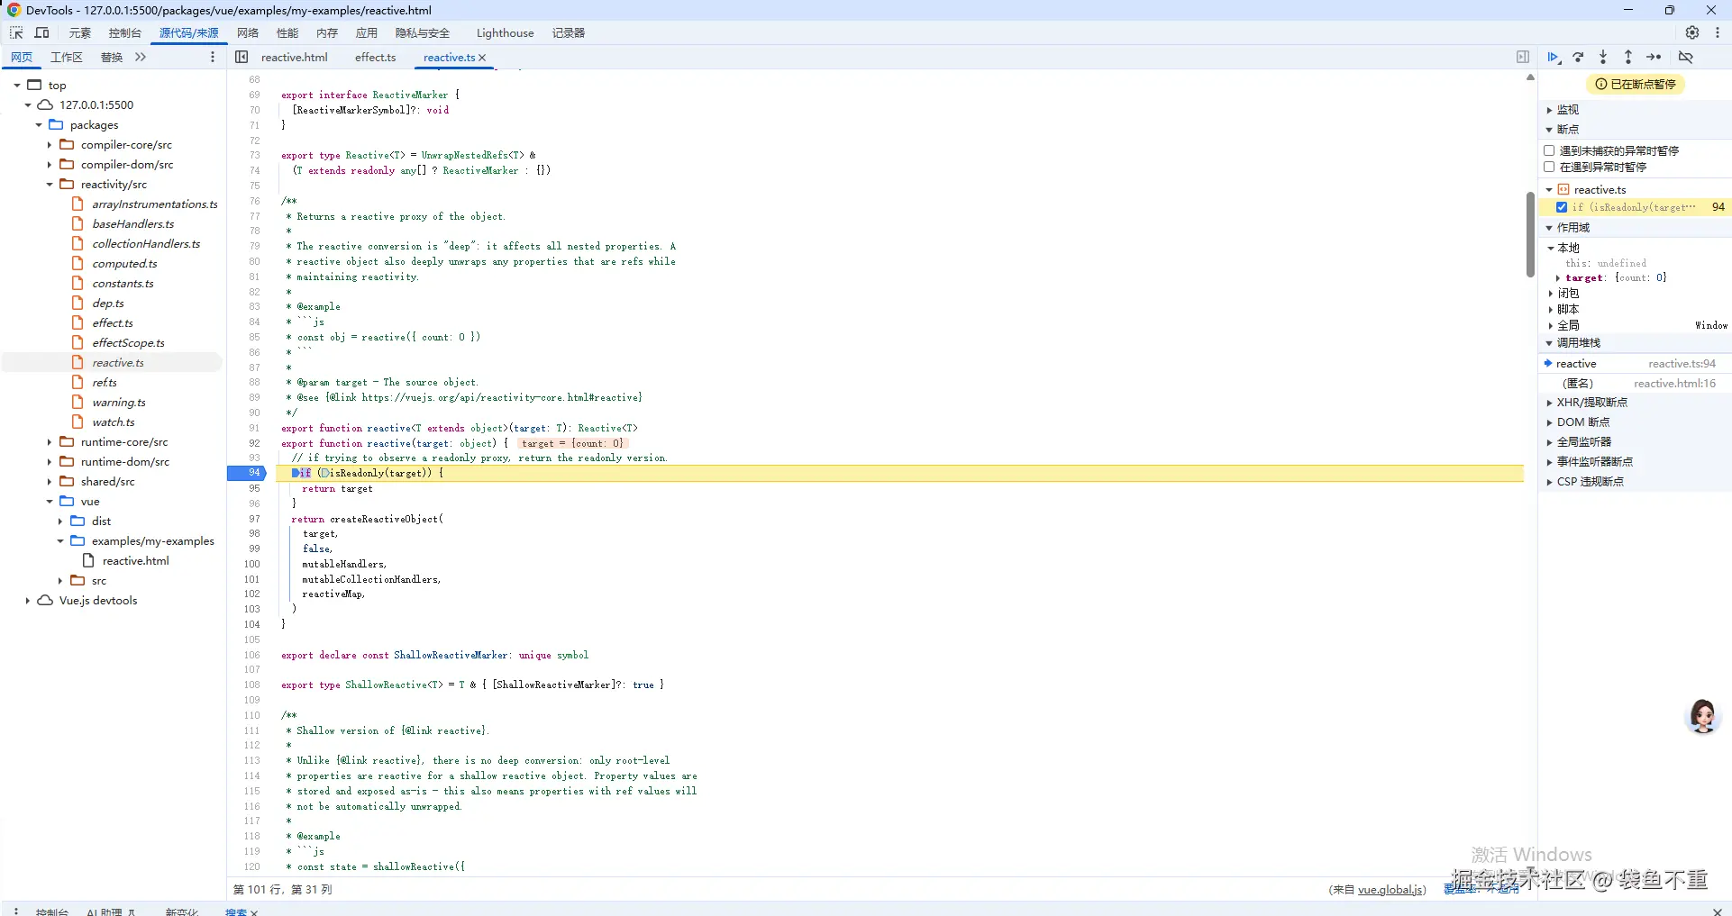Expand the Vue.js devtools tree node
The width and height of the screenshot is (1732, 916).
click(28, 601)
